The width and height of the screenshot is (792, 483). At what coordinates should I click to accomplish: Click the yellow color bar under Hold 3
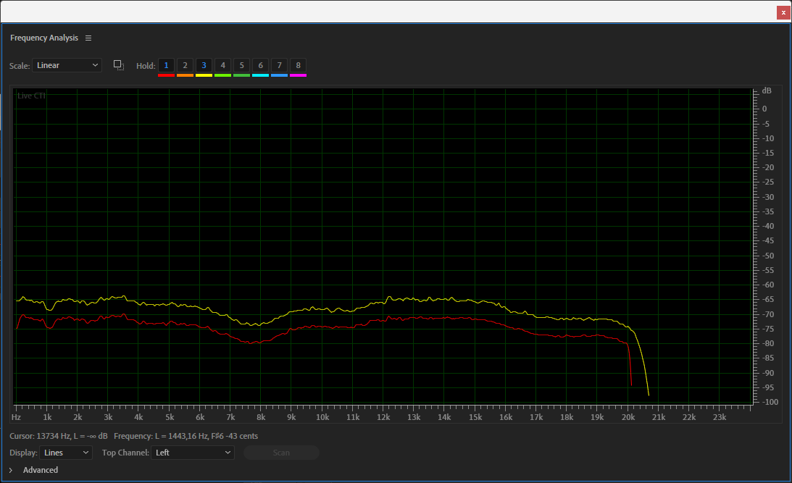(x=204, y=75)
